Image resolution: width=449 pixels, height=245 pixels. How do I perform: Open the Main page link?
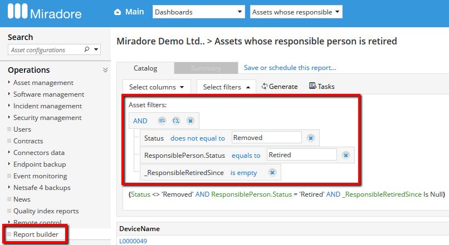coord(134,12)
